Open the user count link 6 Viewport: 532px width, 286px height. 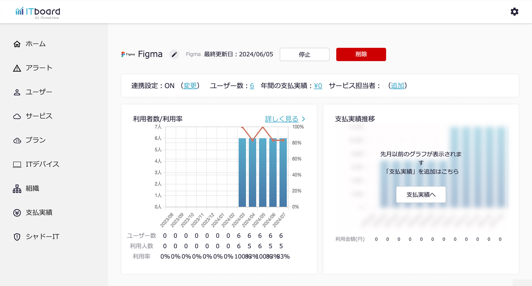pyautogui.click(x=252, y=86)
